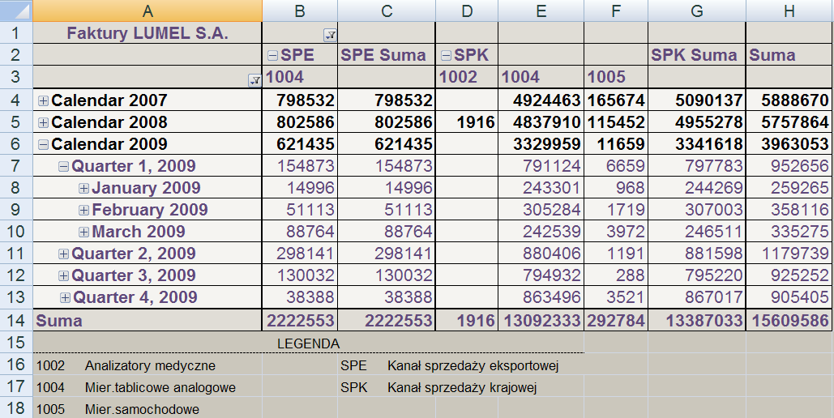Select cell with value 5757864

790,122
